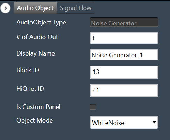
Task: Click the Display Name label
Action: tap(36, 53)
